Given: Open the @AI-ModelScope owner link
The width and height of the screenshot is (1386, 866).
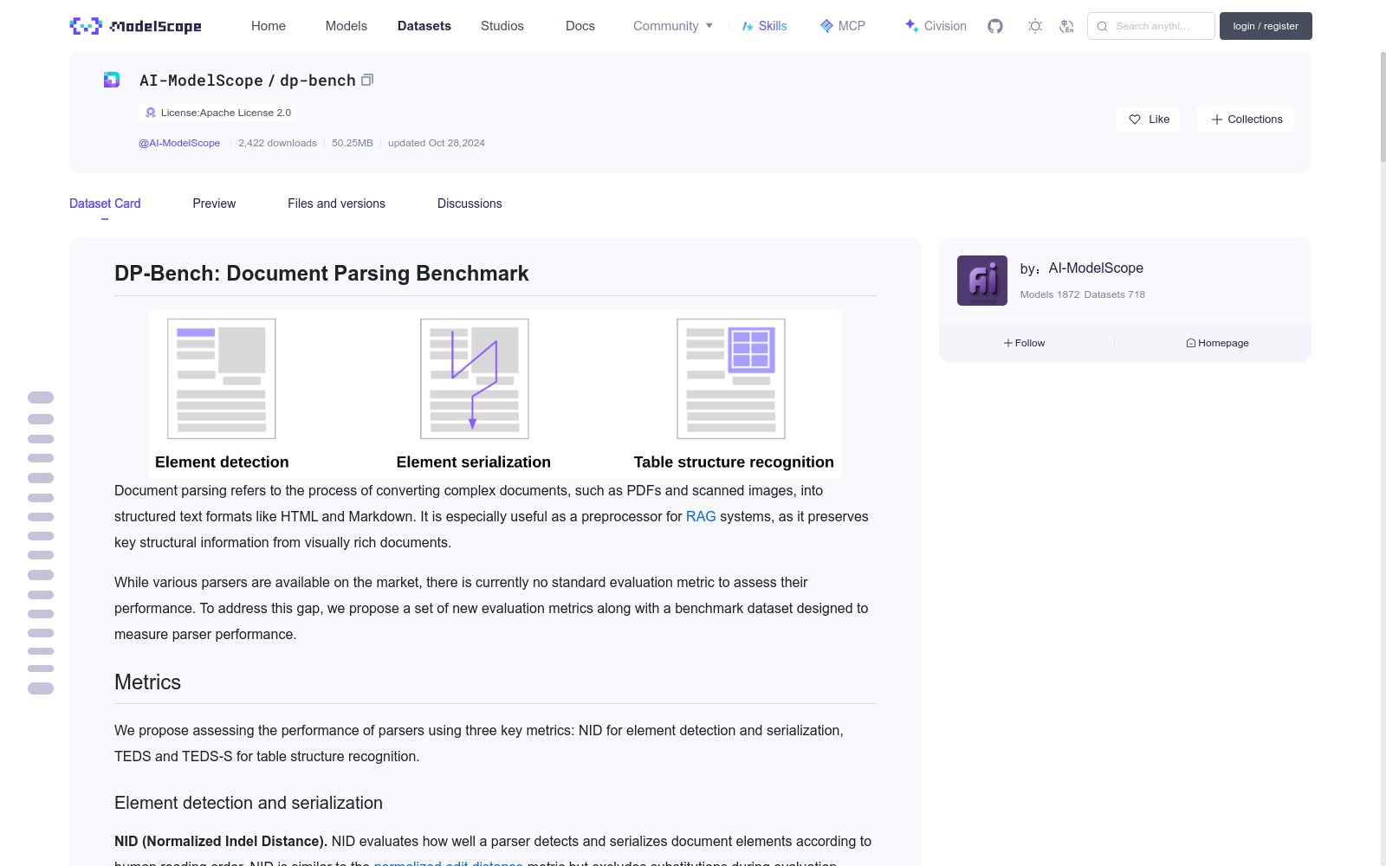Looking at the screenshot, I should pos(179,143).
